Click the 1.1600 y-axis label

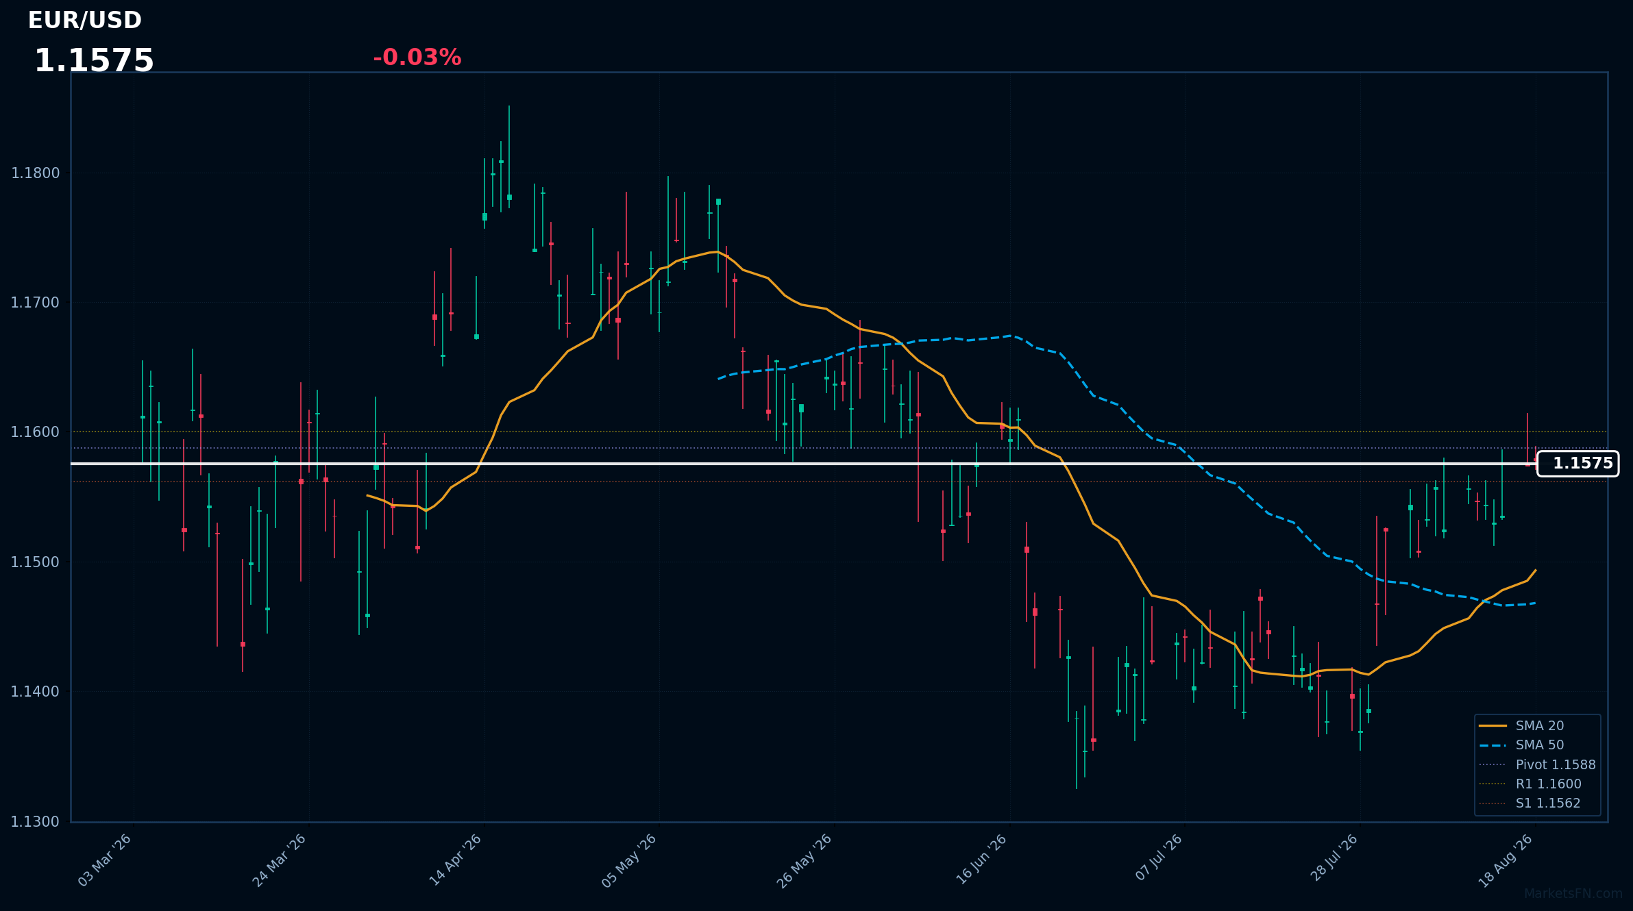click(36, 432)
